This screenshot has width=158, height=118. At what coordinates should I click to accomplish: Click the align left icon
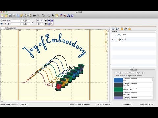coord(46,24)
